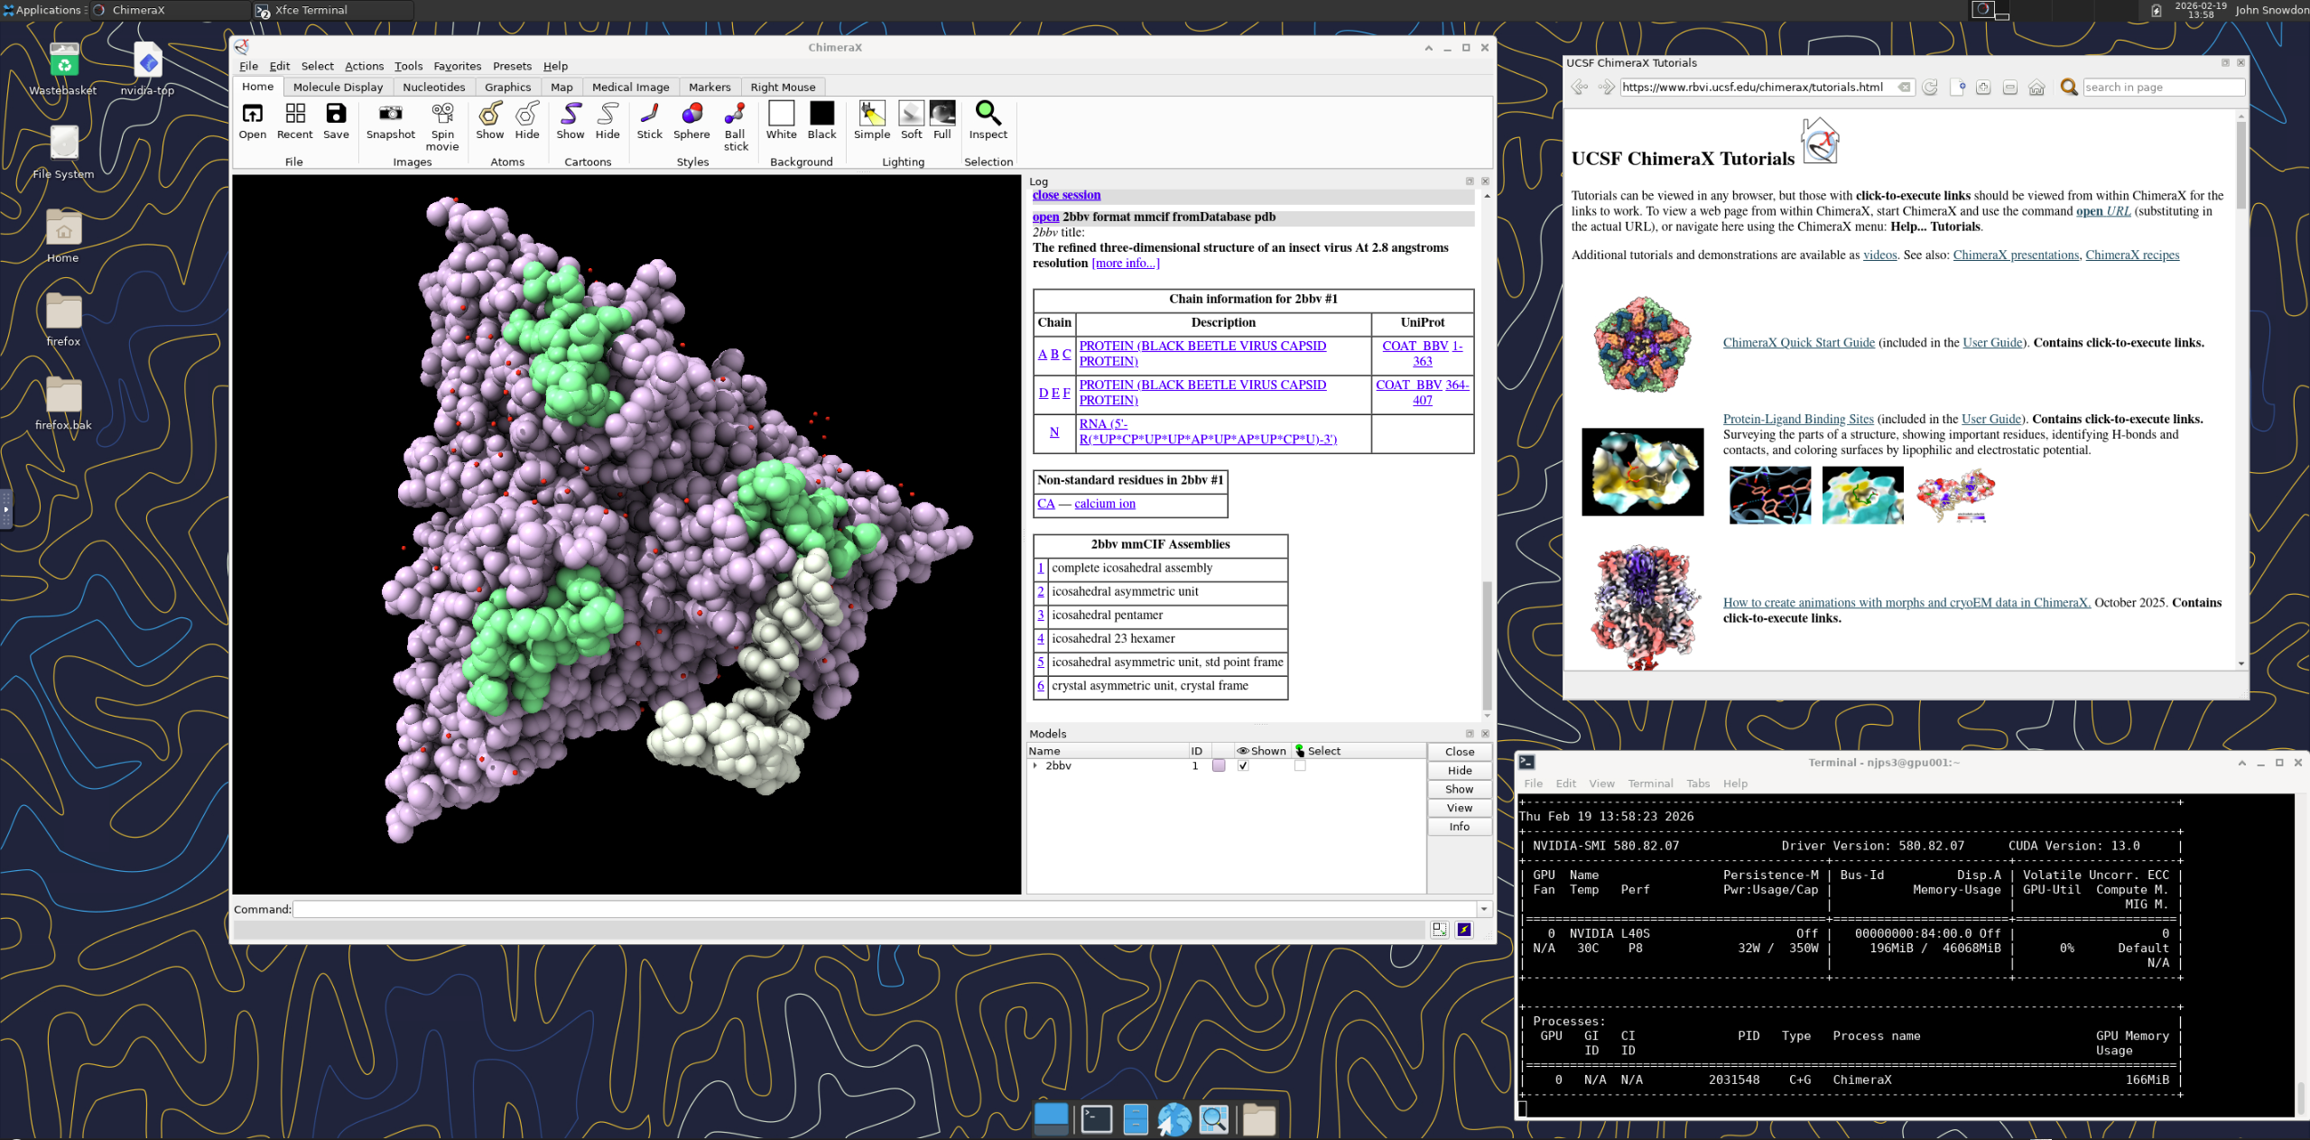Expand the 2bbv model tree row

[1035, 765]
